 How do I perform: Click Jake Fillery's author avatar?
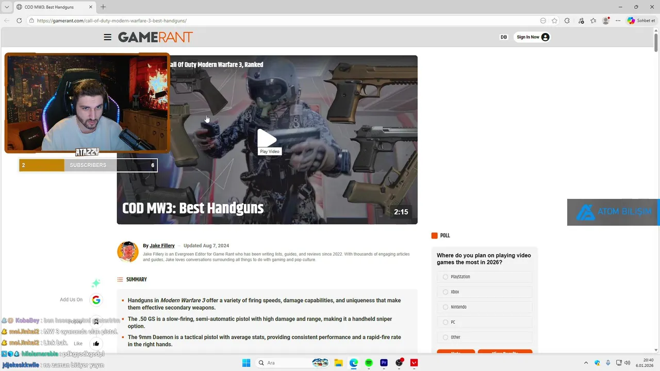[128, 252]
